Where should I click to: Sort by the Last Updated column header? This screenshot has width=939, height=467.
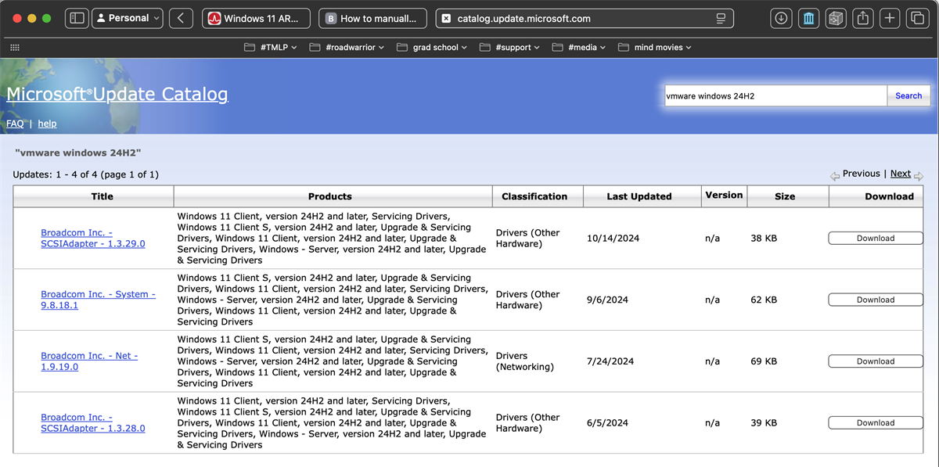click(x=639, y=196)
